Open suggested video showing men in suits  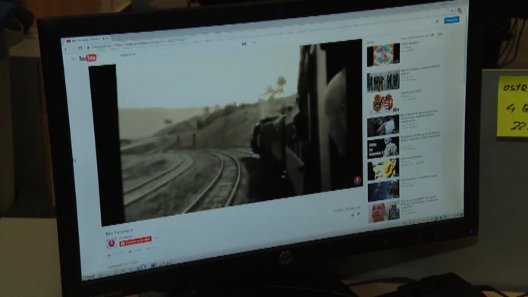[383, 81]
